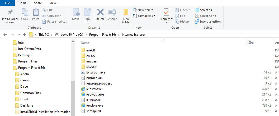Expand chevron after This PC in address bar
279x116 pixels.
52,35
